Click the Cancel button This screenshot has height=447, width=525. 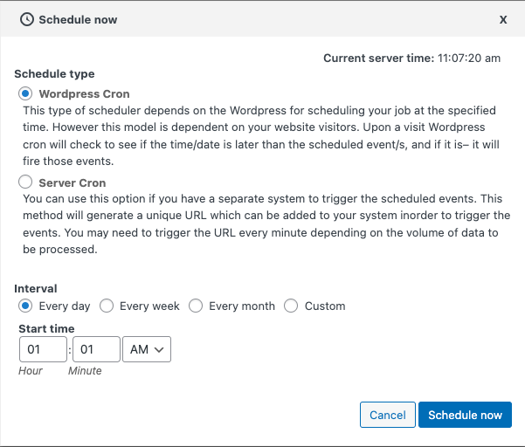pyautogui.click(x=388, y=415)
